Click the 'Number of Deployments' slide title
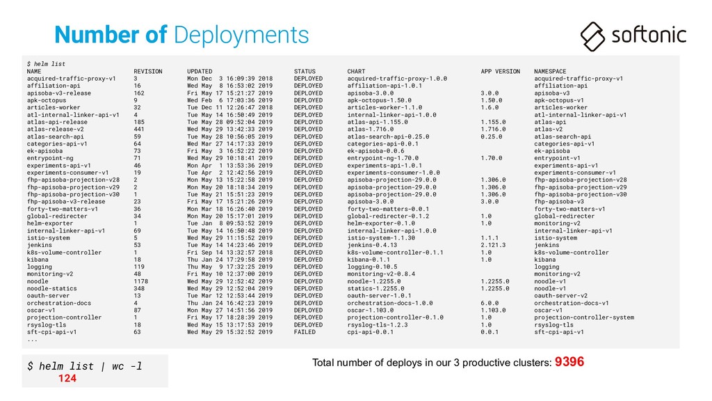Image resolution: width=712 pixels, height=401 pixels. [181, 35]
